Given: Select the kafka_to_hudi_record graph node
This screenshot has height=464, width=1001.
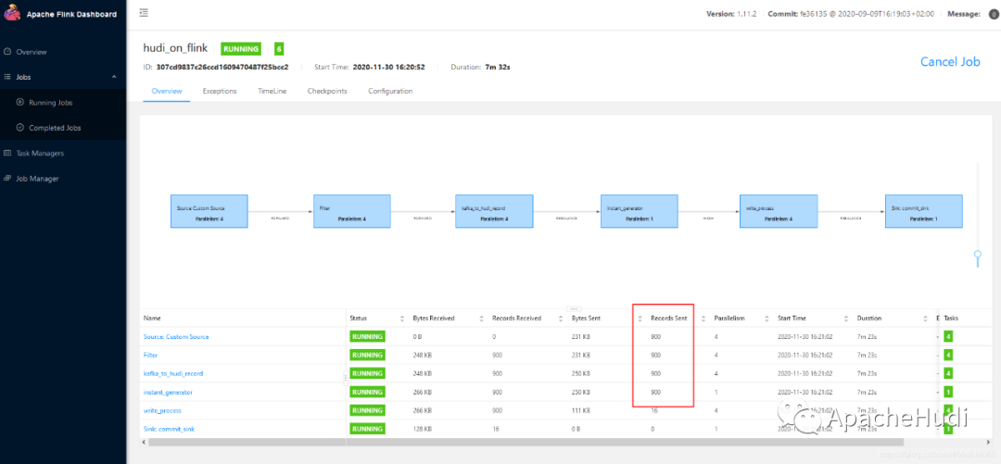Looking at the screenshot, I should tap(494, 212).
